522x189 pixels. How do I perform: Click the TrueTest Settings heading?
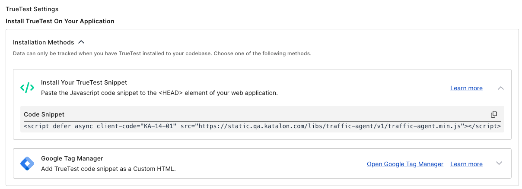32,9
